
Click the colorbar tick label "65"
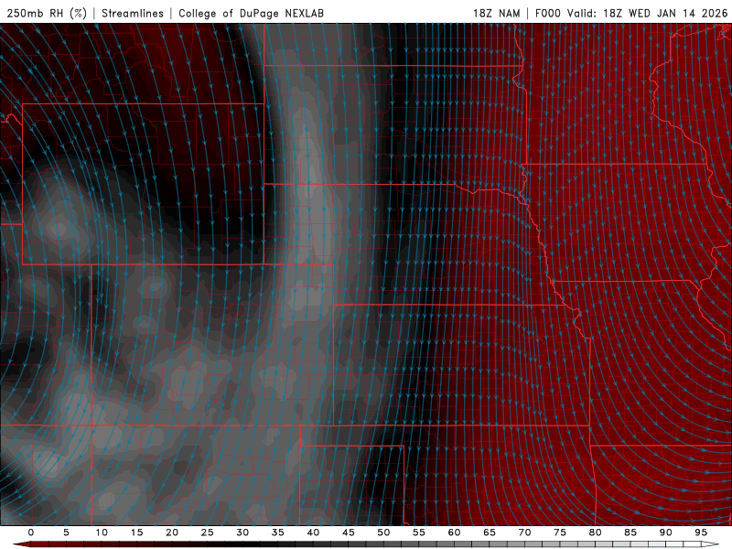490,533
